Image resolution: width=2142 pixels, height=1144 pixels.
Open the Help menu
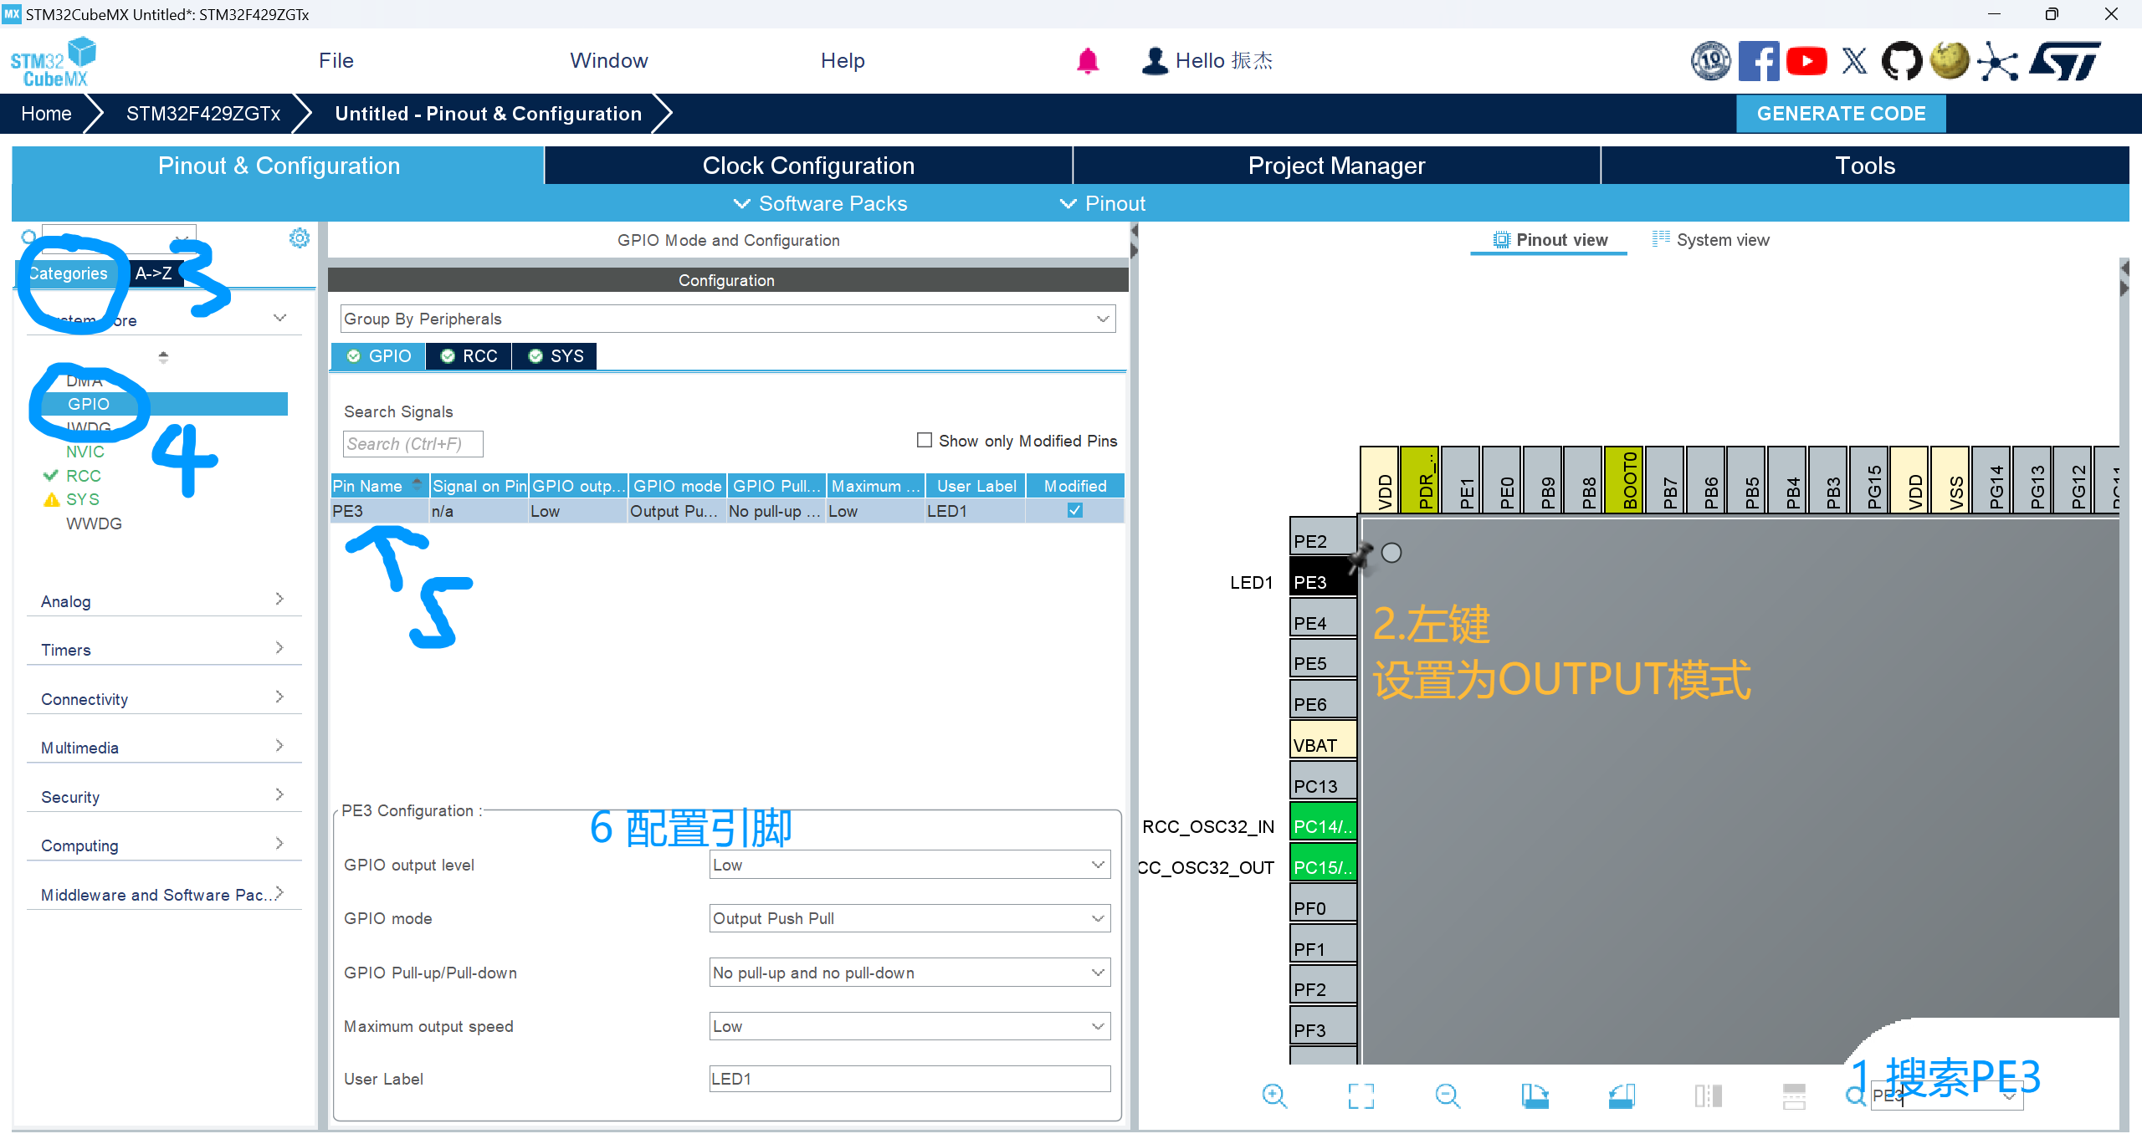tap(843, 60)
